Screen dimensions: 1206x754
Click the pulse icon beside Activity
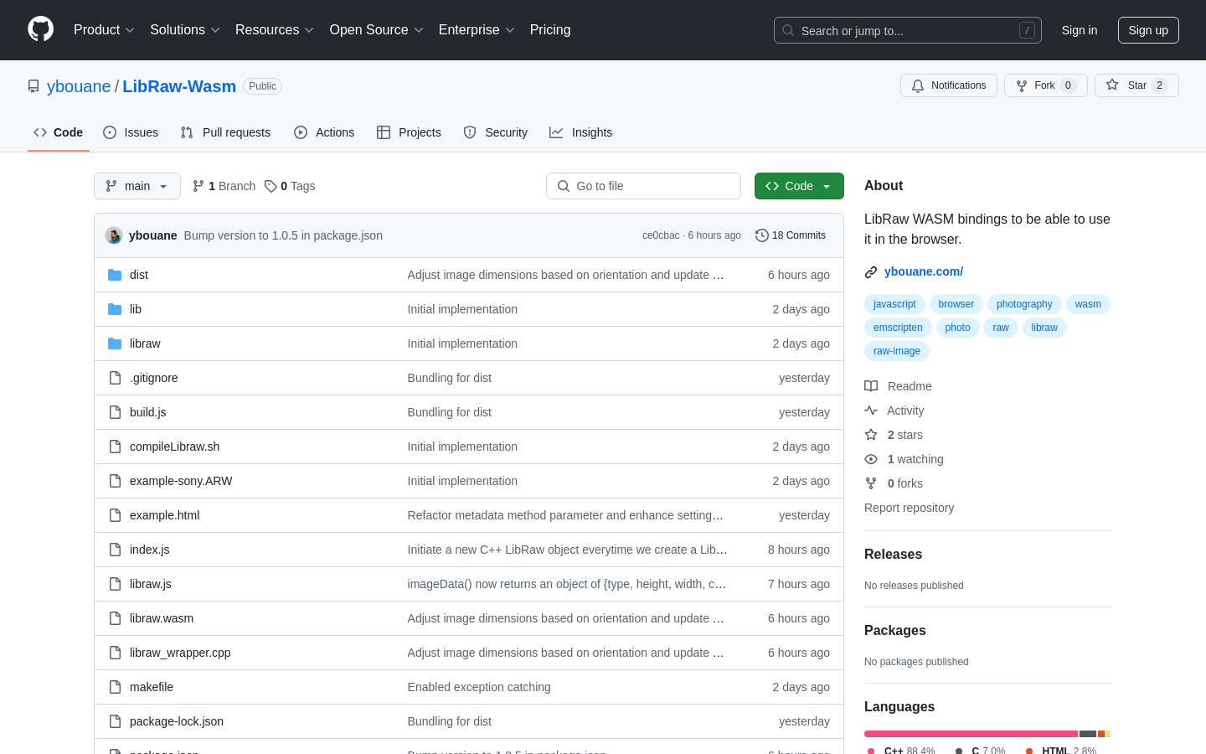click(x=871, y=411)
